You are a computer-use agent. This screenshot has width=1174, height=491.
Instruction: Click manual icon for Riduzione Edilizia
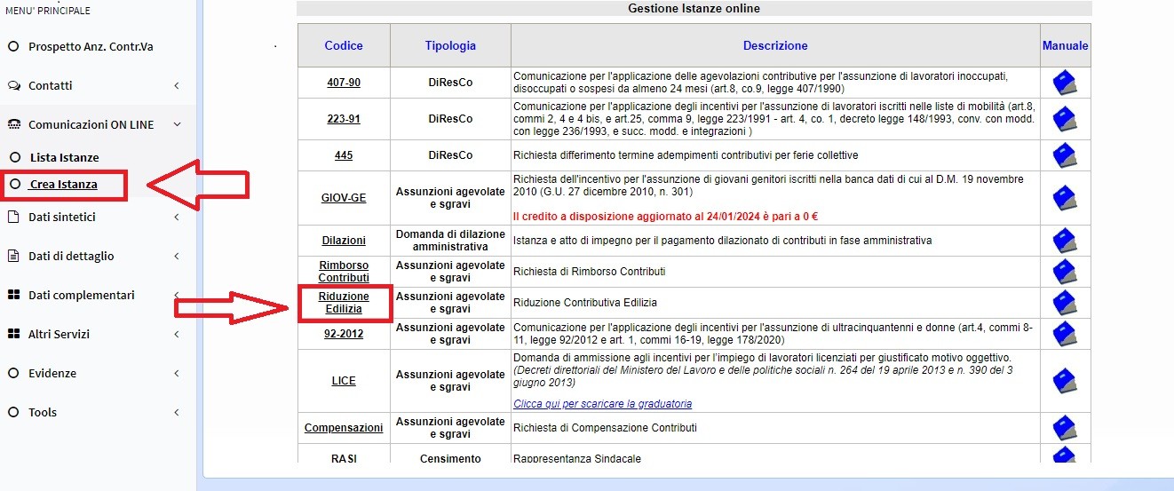[x=1065, y=303]
